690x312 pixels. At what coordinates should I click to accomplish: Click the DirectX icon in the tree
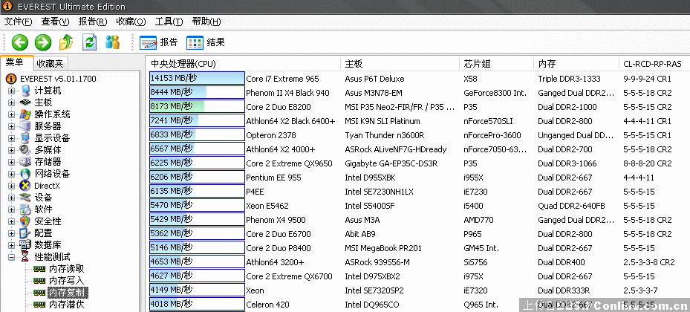(25, 186)
